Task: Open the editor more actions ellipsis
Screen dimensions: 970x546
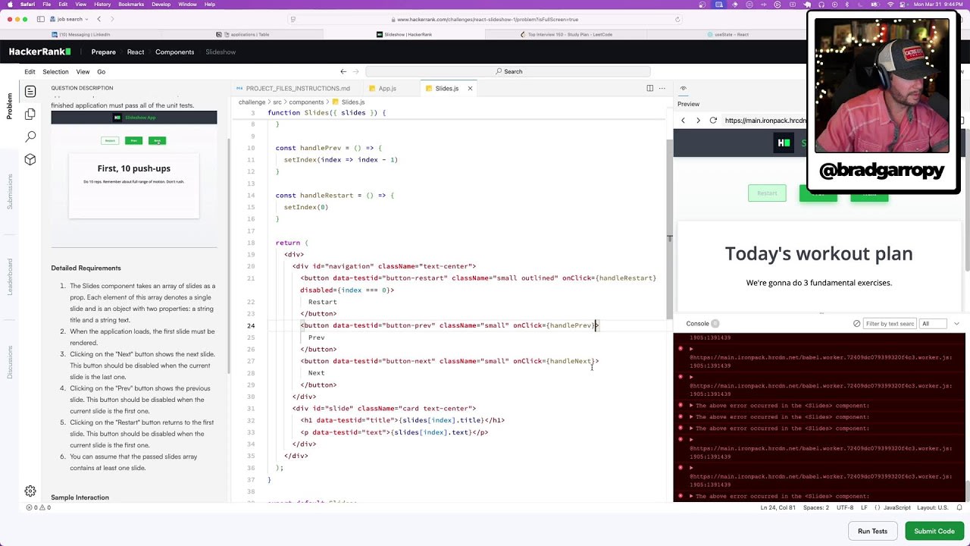Action: 662,88
